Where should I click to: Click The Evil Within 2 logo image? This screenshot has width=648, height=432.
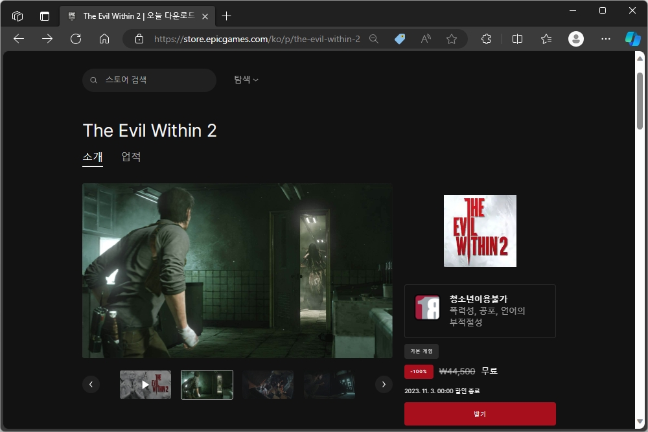click(480, 231)
